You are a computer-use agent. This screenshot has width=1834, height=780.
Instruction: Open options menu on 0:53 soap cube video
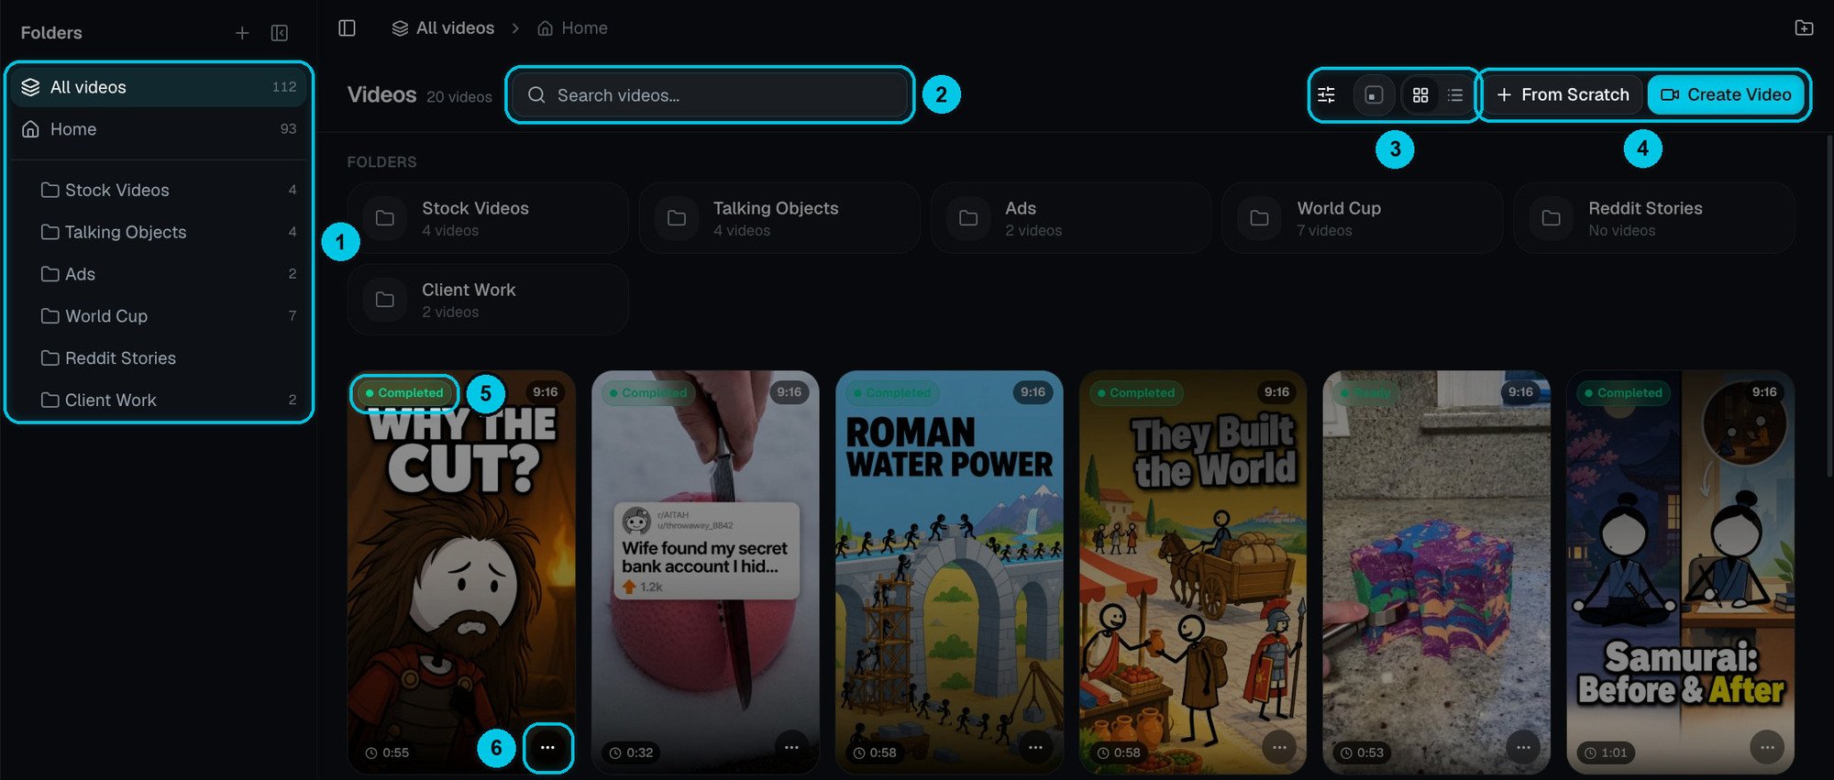click(x=1523, y=748)
